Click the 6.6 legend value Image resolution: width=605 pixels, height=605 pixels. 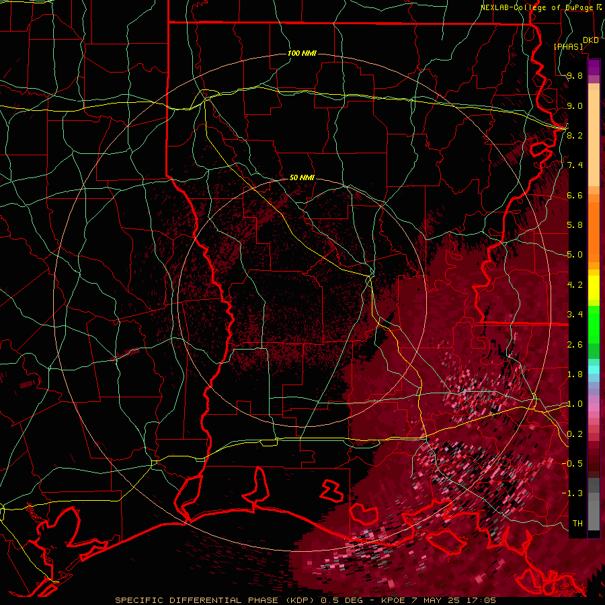[x=575, y=195]
